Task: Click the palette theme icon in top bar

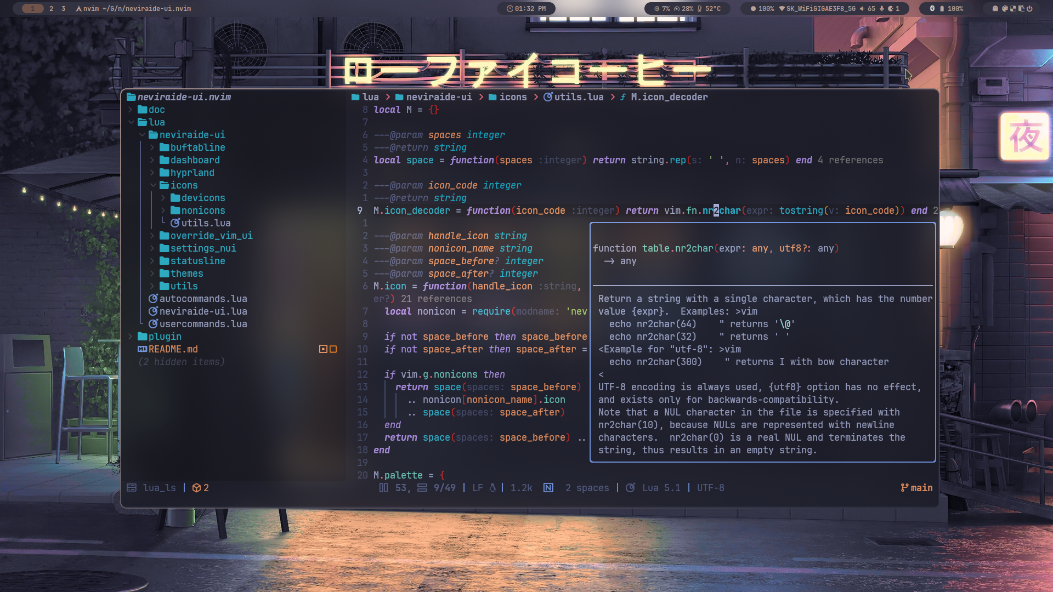Action: (1005, 9)
